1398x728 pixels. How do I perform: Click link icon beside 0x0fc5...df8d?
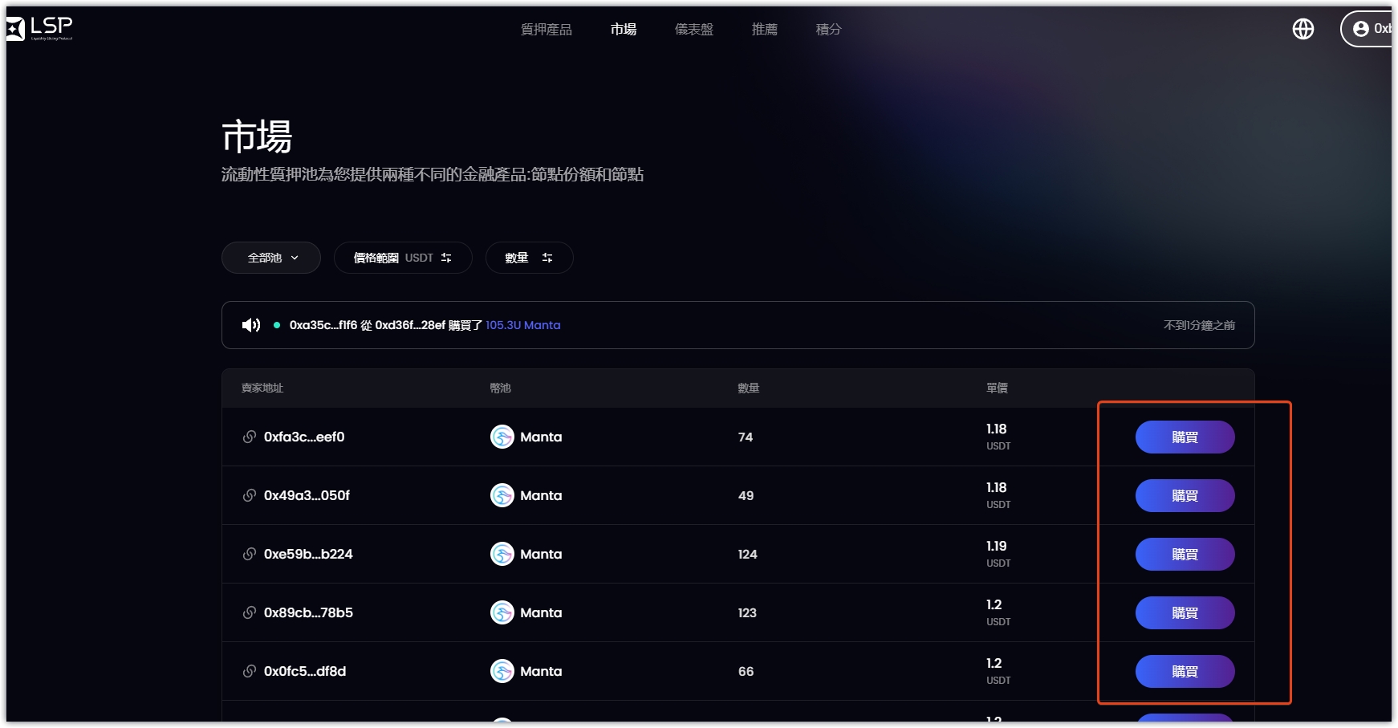[x=250, y=671]
